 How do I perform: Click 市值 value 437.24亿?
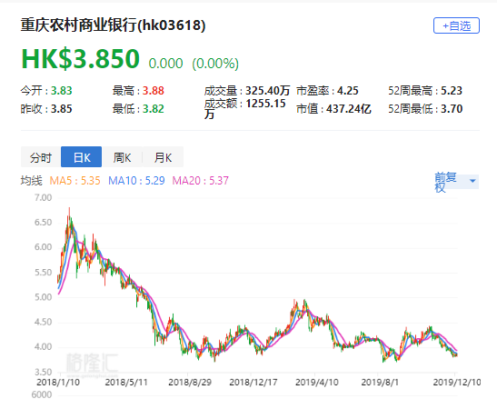pyautogui.click(x=349, y=109)
